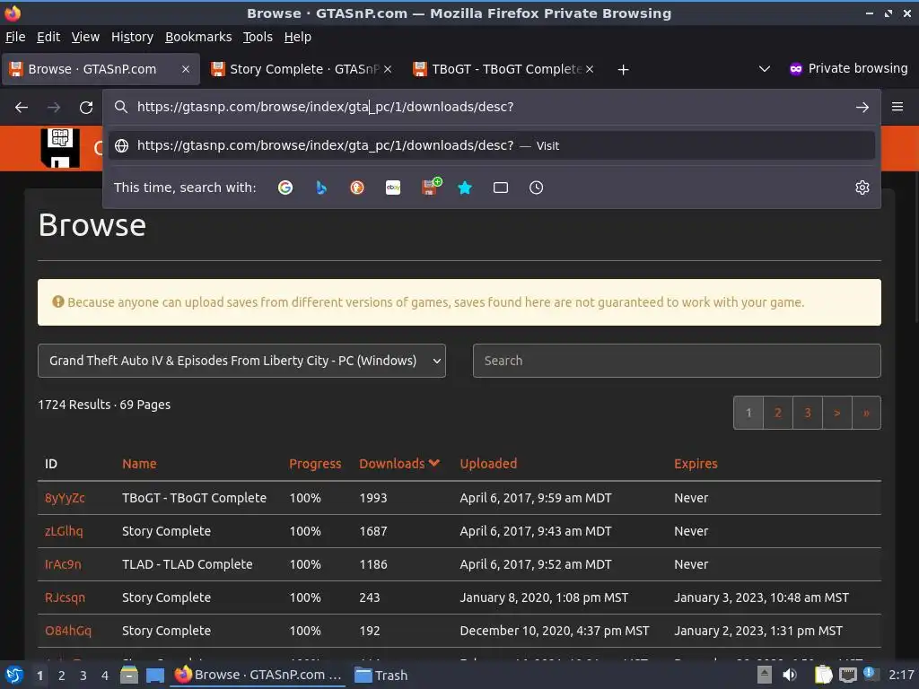Add GTASnP search engine icon

[432, 187]
